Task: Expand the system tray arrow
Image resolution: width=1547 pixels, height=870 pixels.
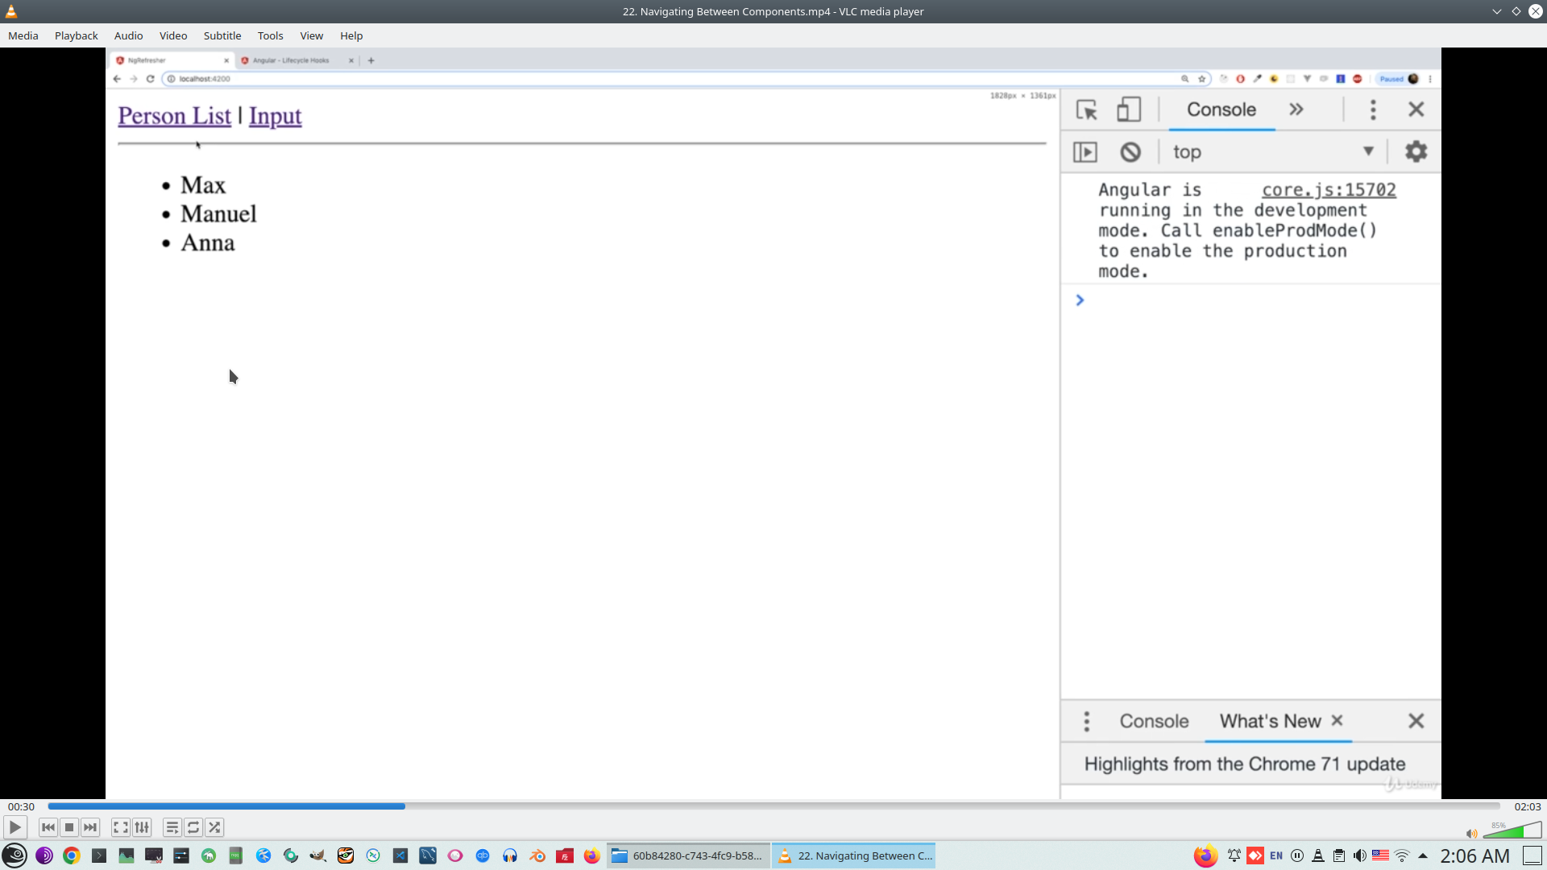Action: click(1423, 855)
